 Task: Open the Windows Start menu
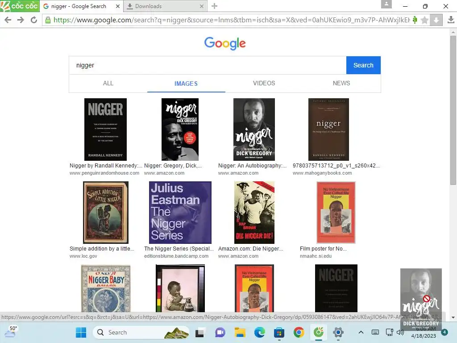[81, 332]
